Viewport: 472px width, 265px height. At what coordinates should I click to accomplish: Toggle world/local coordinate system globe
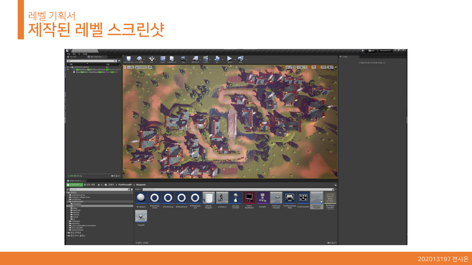click(295, 67)
